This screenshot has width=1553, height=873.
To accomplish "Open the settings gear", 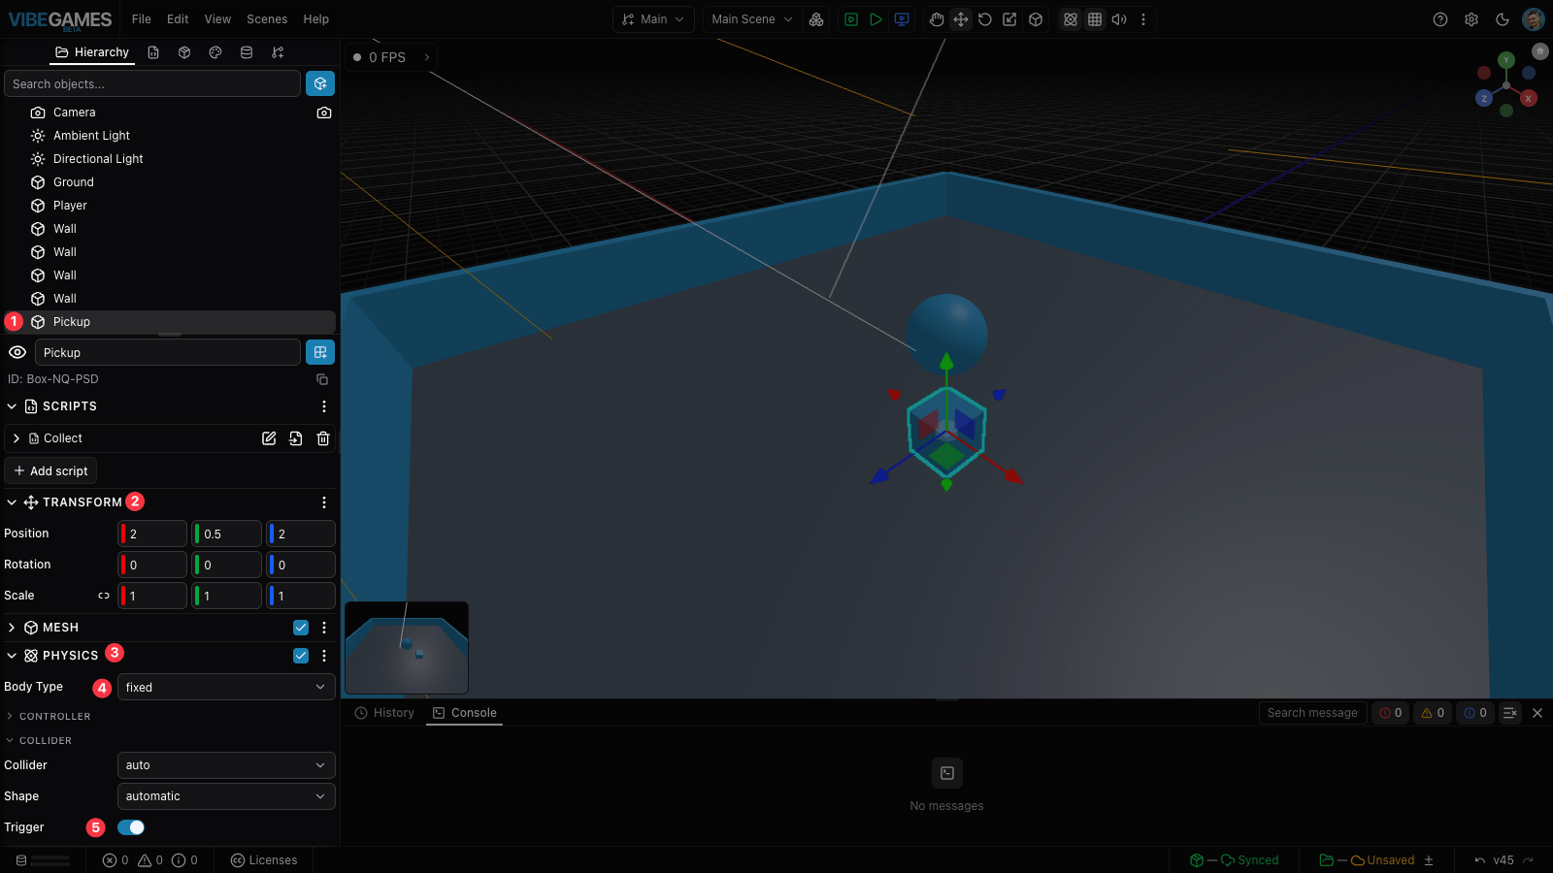I will [1471, 19].
